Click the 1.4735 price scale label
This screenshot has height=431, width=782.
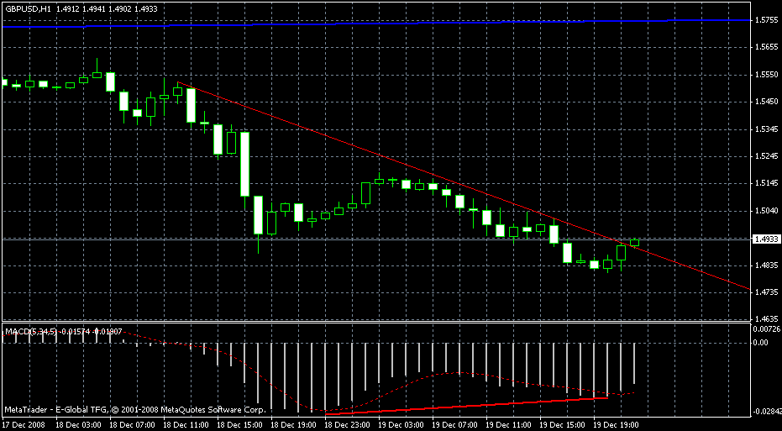coord(768,292)
